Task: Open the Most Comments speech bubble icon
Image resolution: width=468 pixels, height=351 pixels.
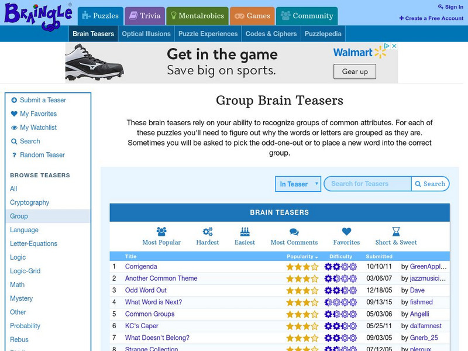Action: 294,232
